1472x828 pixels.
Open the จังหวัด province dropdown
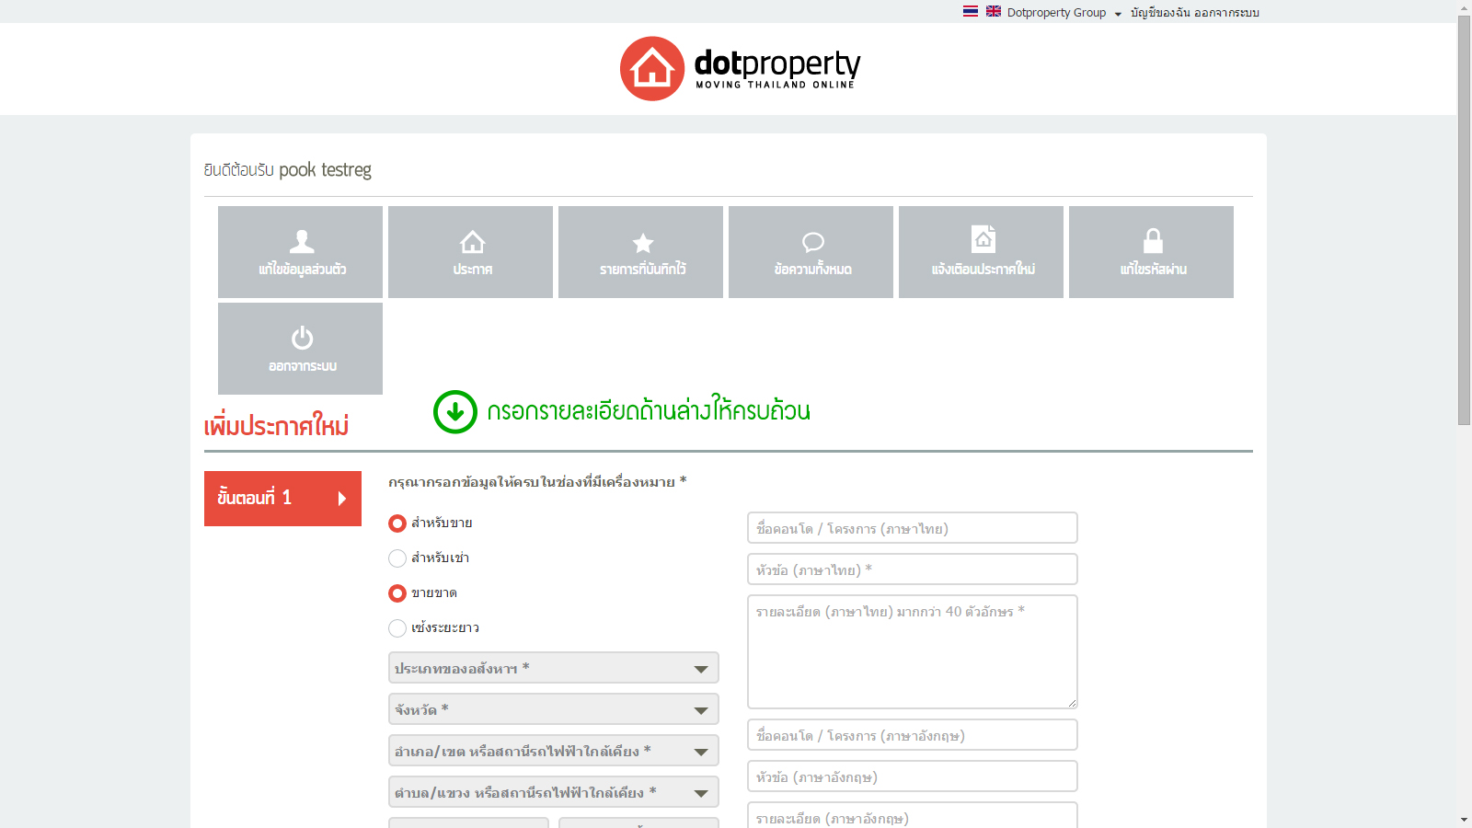click(553, 710)
